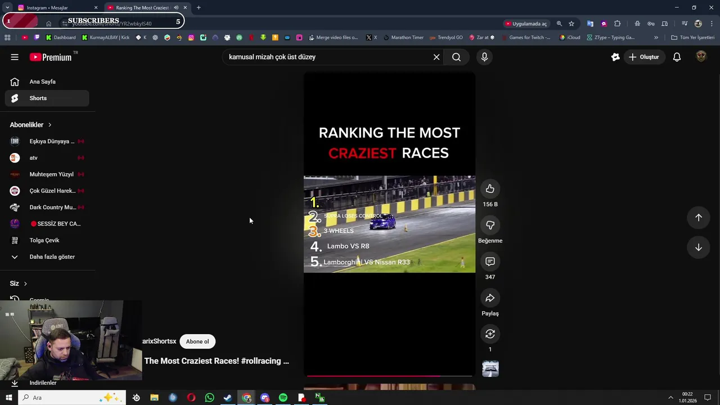Click the search field text 'kamusal mizah çok üst düzey'
Image resolution: width=720 pixels, height=405 pixels.
pyautogui.click(x=272, y=57)
